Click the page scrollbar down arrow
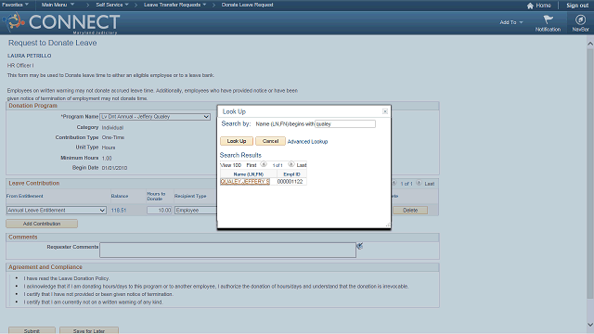Screen dimensions: 594x334 coord(590,325)
